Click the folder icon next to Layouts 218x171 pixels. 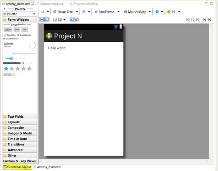pyautogui.click(x=5, y=122)
